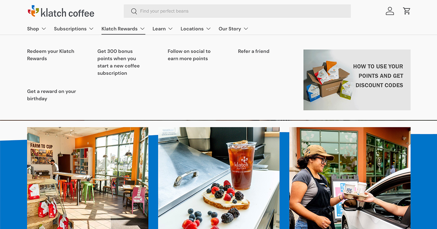This screenshot has height=229, width=437.
Task: Select 'Follow on social to earn more points'
Action: coord(189,55)
